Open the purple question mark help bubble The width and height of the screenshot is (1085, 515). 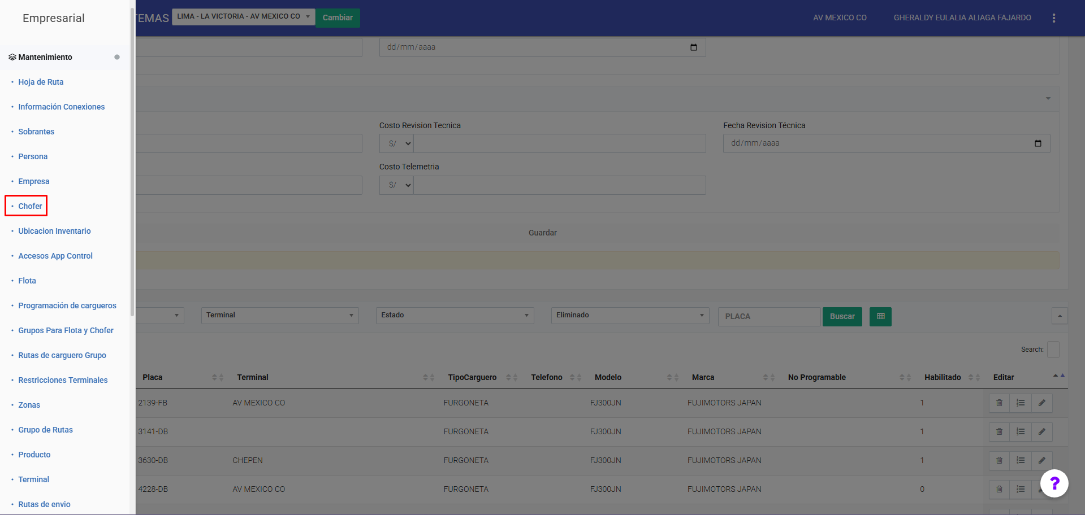pos(1054,483)
